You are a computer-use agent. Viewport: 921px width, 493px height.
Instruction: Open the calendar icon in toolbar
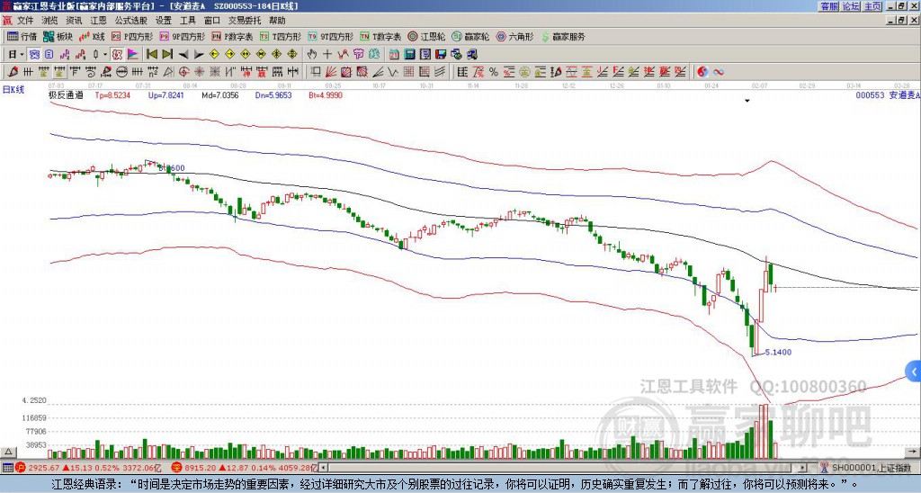click(x=394, y=54)
